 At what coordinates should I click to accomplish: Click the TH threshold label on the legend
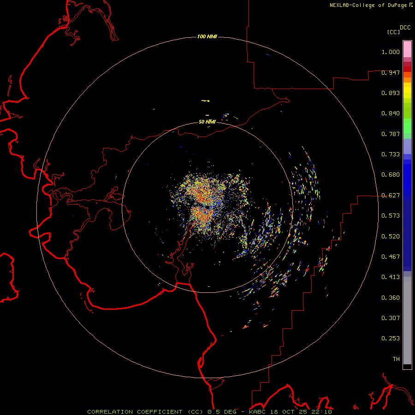click(x=396, y=359)
